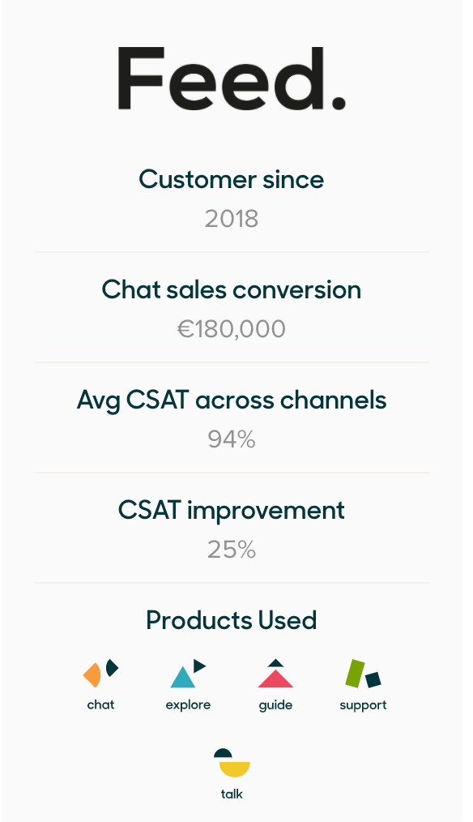Click the orange chat product icon
Viewport: 473px width, 822px height.
click(x=100, y=673)
